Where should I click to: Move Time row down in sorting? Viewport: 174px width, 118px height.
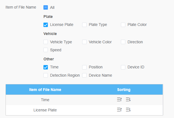[x=128, y=100]
